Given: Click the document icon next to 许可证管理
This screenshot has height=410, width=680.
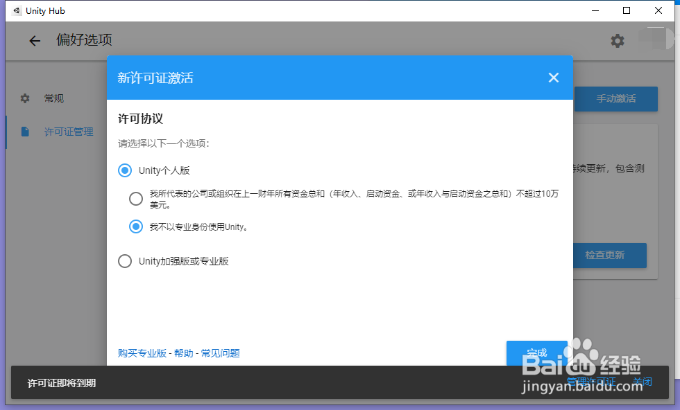Looking at the screenshot, I should tap(25, 132).
